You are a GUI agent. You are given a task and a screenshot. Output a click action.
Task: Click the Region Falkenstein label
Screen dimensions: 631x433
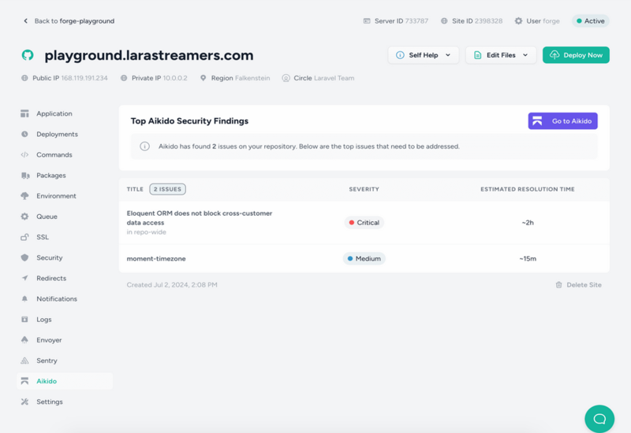(x=241, y=78)
